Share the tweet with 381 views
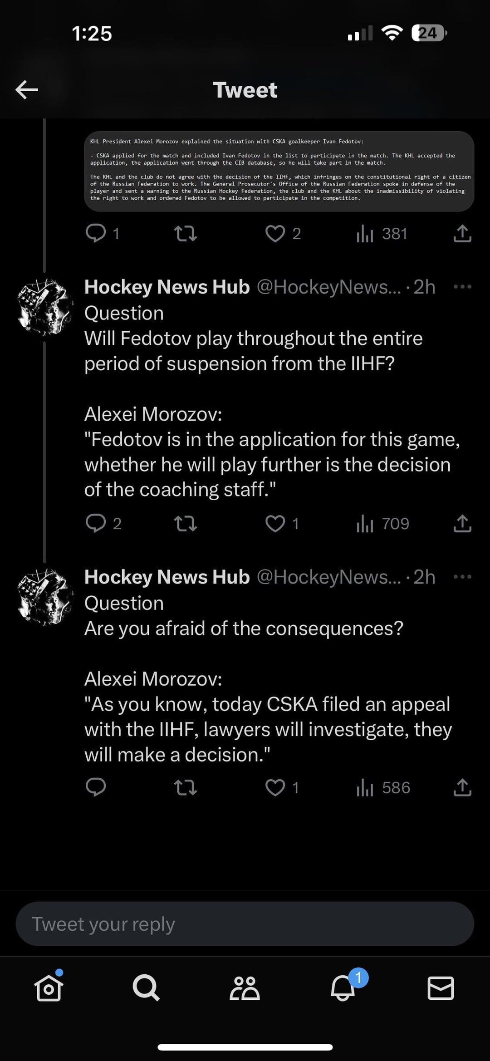 (x=462, y=233)
